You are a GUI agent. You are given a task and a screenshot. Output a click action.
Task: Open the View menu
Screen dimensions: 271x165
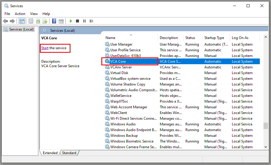34,13
